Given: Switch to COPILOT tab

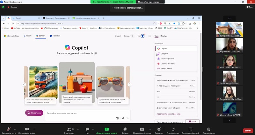Looking at the screenshot, I should tap(41, 36).
